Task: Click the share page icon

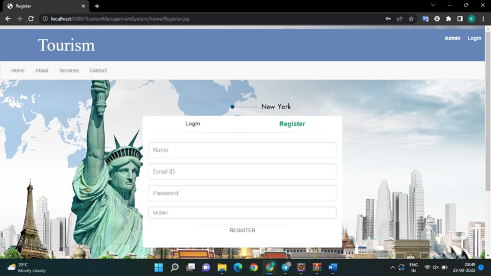Action: [x=400, y=19]
